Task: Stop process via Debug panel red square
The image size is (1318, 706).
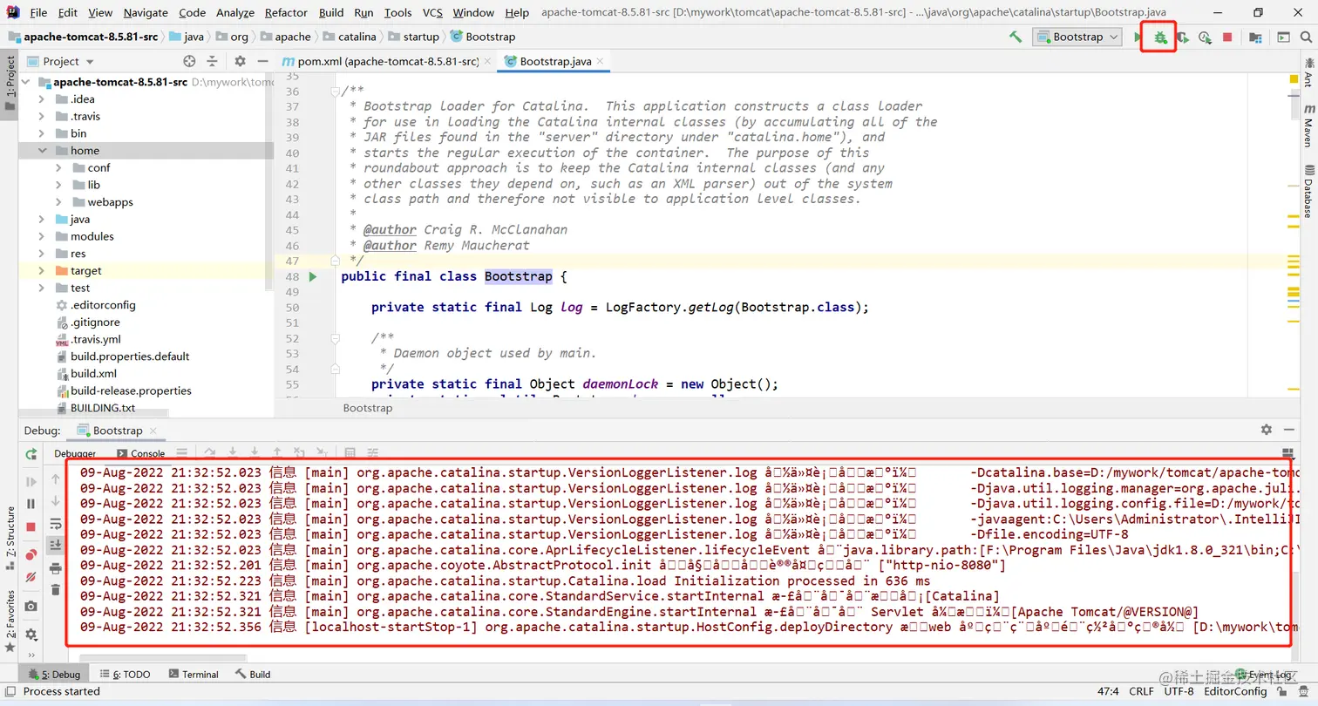Action: click(x=31, y=526)
